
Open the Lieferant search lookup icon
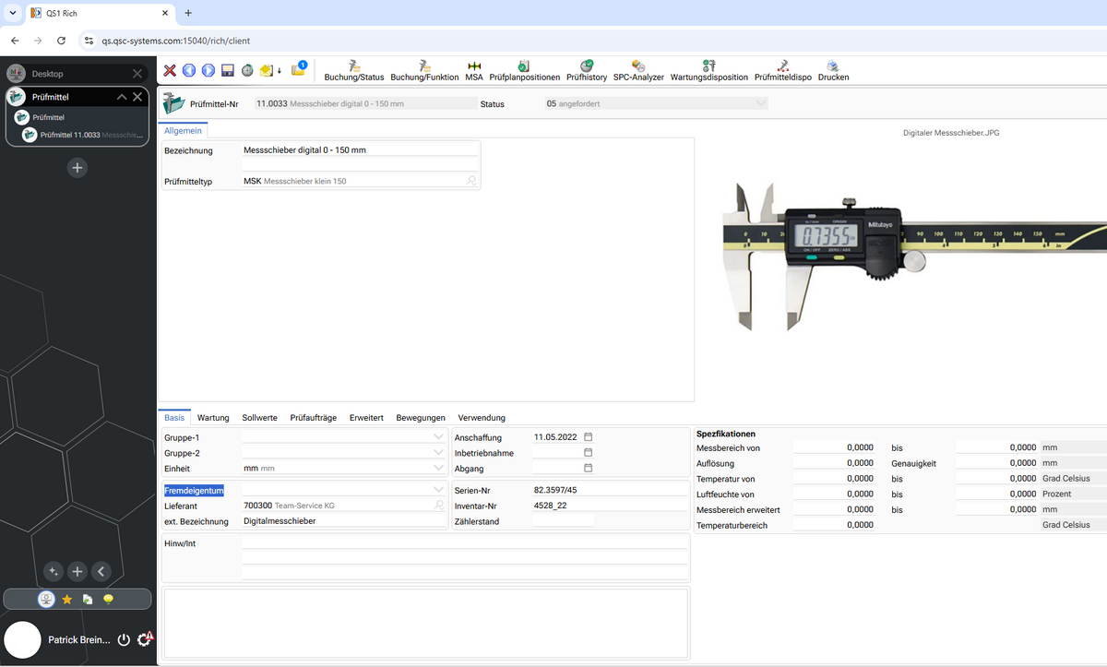438,506
